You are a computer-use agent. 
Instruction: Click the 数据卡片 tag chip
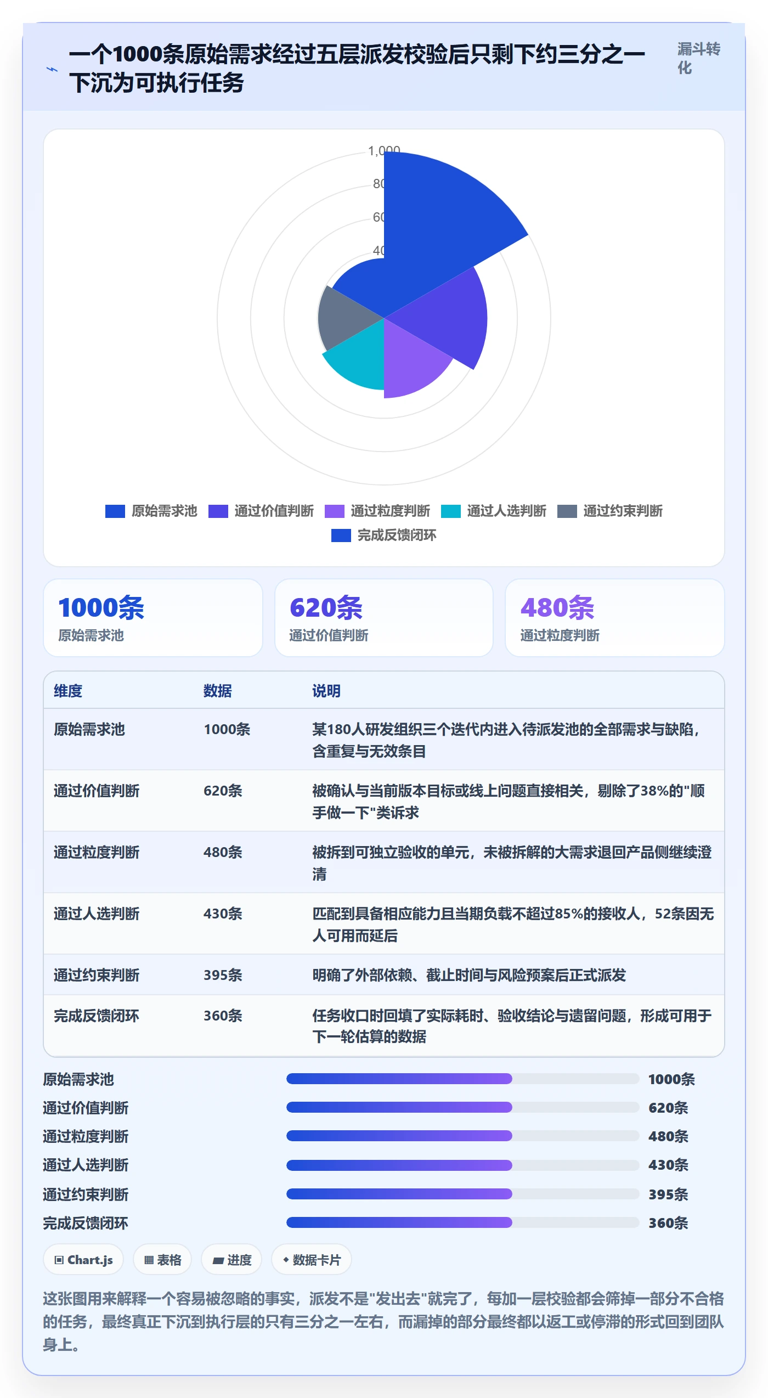pos(312,1260)
